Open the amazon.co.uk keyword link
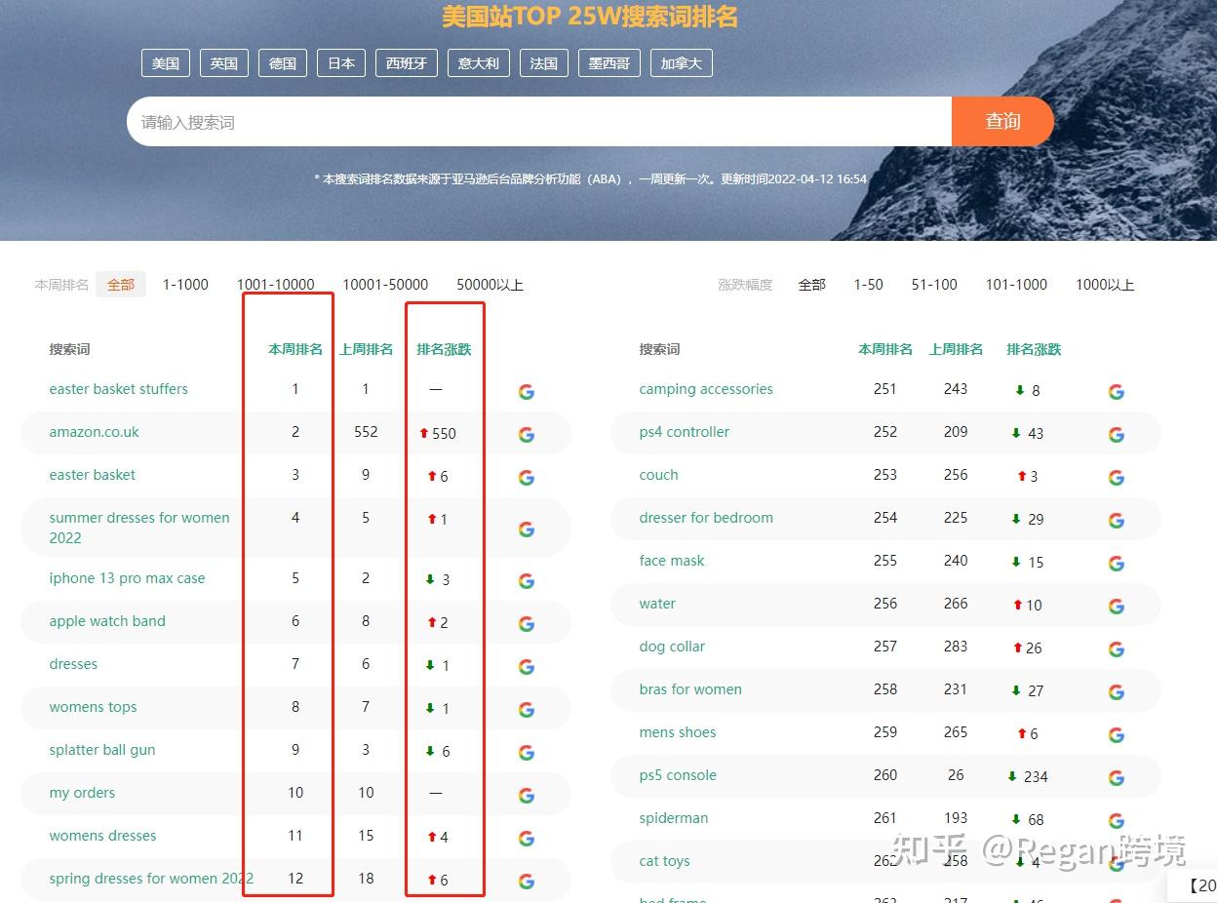This screenshot has height=903, width=1217. point(95,432)
